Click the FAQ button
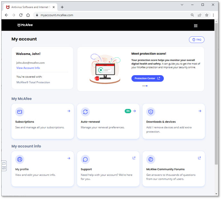 pos(197,40)
